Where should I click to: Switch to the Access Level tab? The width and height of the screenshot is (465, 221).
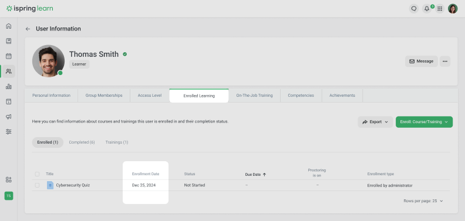(x=150, y=96)
